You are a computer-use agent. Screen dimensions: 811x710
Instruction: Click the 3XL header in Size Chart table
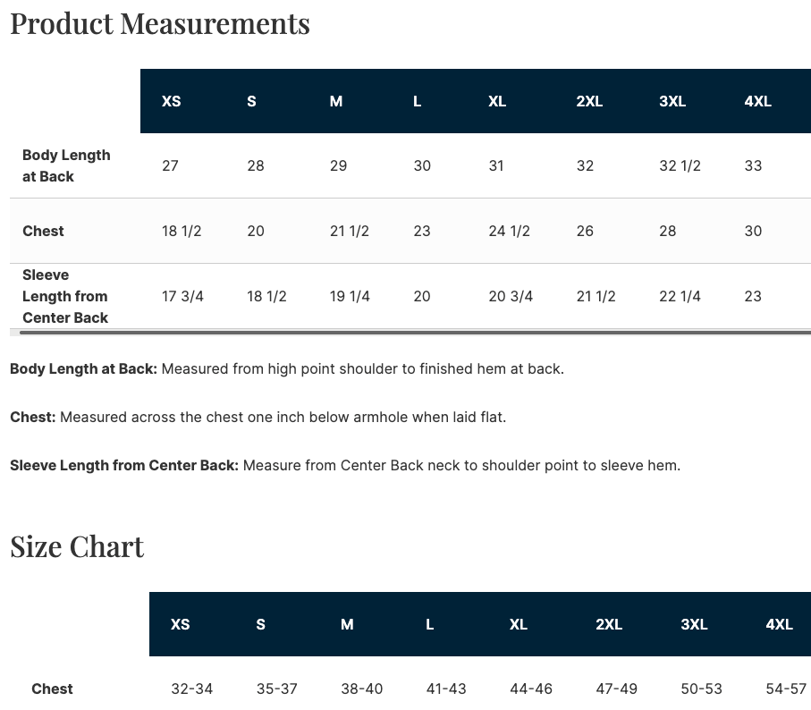[694, 625]
